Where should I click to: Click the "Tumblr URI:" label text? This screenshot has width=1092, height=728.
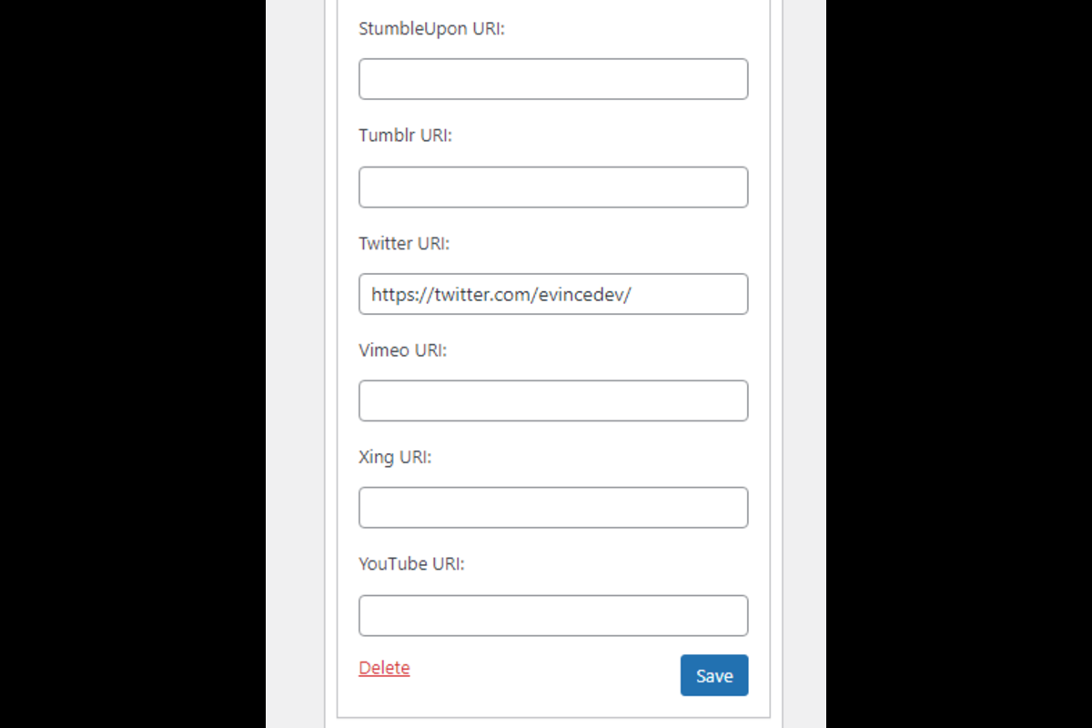point(405,136)
